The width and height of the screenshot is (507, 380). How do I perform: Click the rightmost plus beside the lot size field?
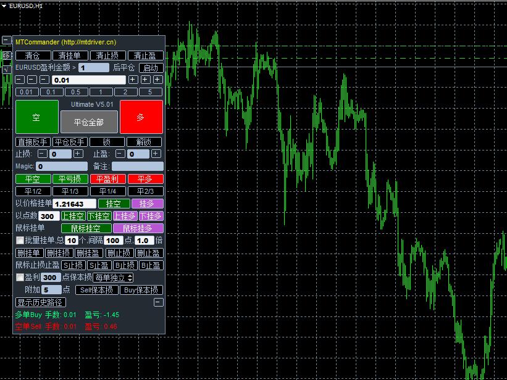click(157, 80)
